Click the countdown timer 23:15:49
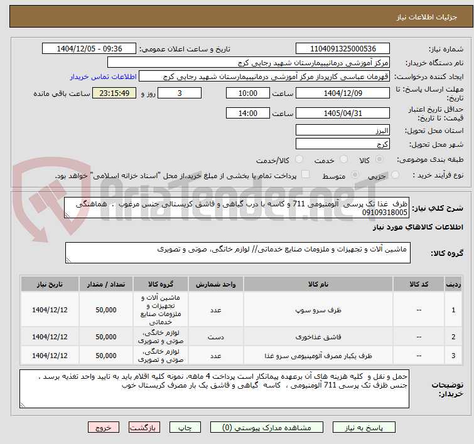This screenshot has height=444, width=474. click(x=114, y=93)
